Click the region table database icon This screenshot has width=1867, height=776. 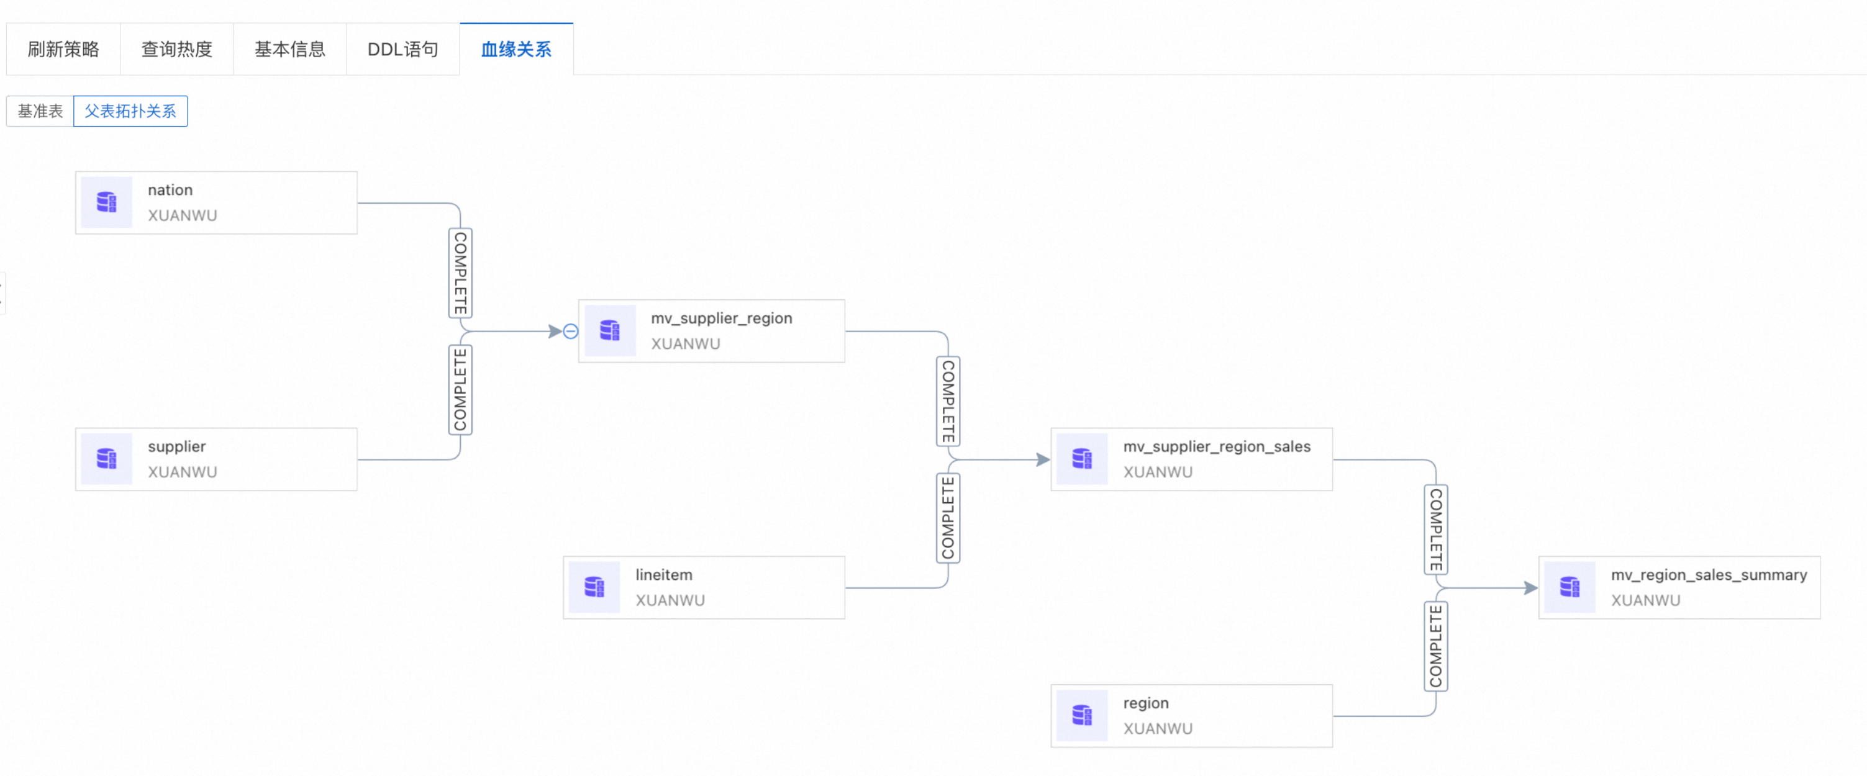tap(1082, 715)
